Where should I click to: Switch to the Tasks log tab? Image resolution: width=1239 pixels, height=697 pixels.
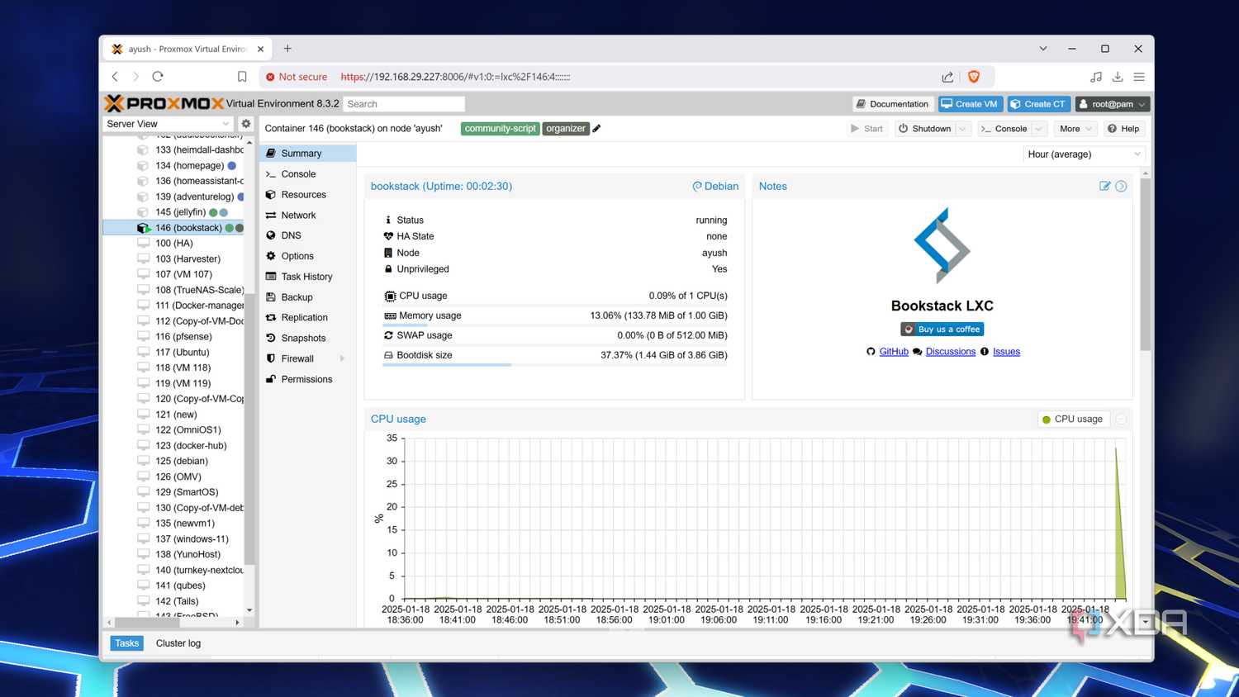127,643
